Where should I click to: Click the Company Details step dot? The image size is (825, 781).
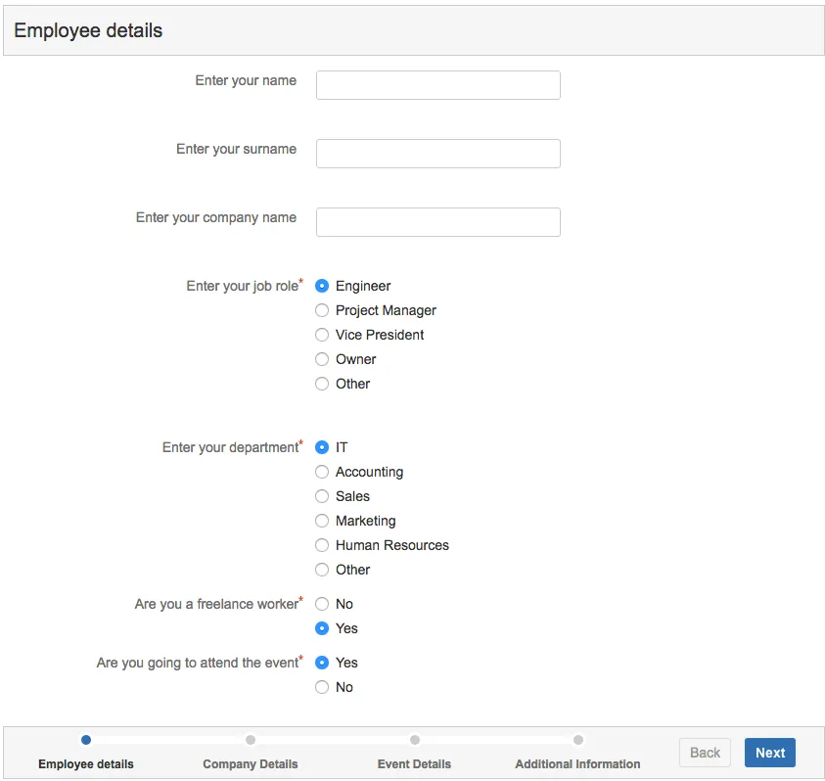click(251, 740)
